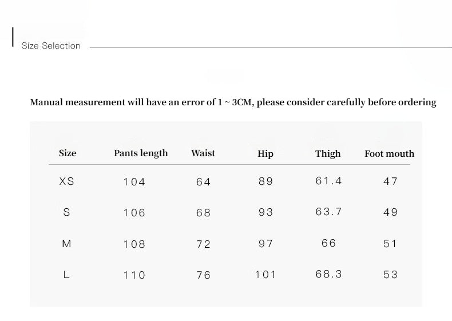
Task: Click the 104 pants length value
Action: pyautogui.click(x=134, y=182)
